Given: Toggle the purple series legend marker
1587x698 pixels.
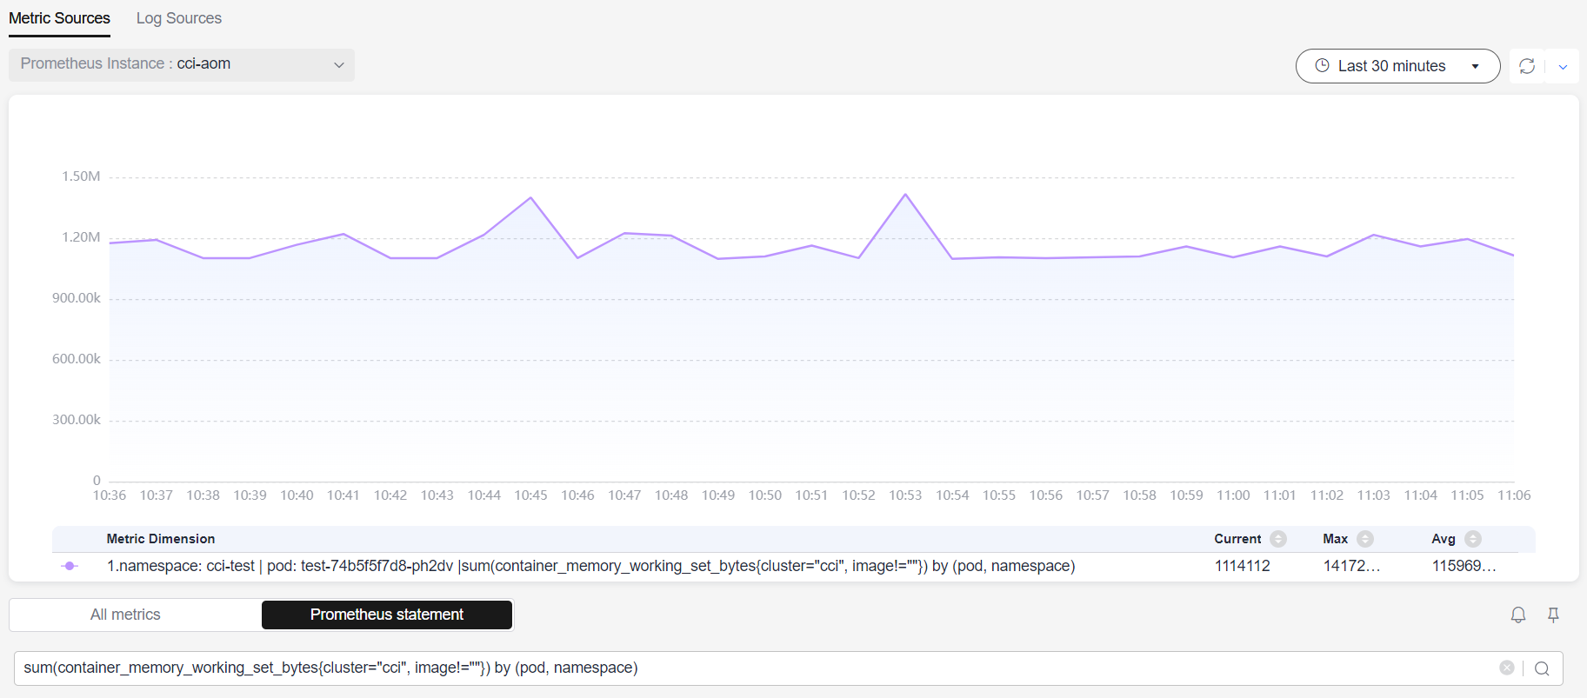Looking at the screenshot, I should tap(70, 566).
